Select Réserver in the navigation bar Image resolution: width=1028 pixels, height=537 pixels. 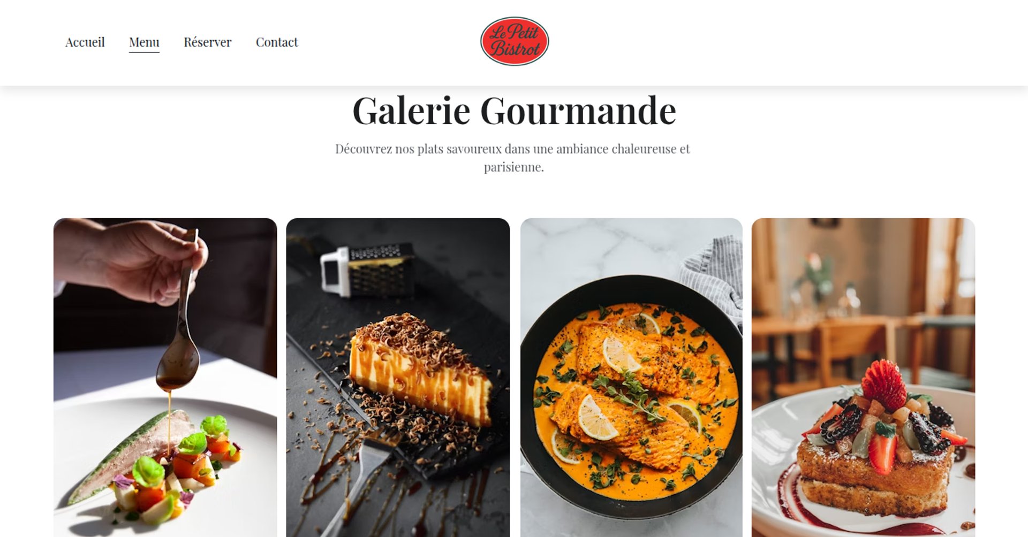coord(207,42)
